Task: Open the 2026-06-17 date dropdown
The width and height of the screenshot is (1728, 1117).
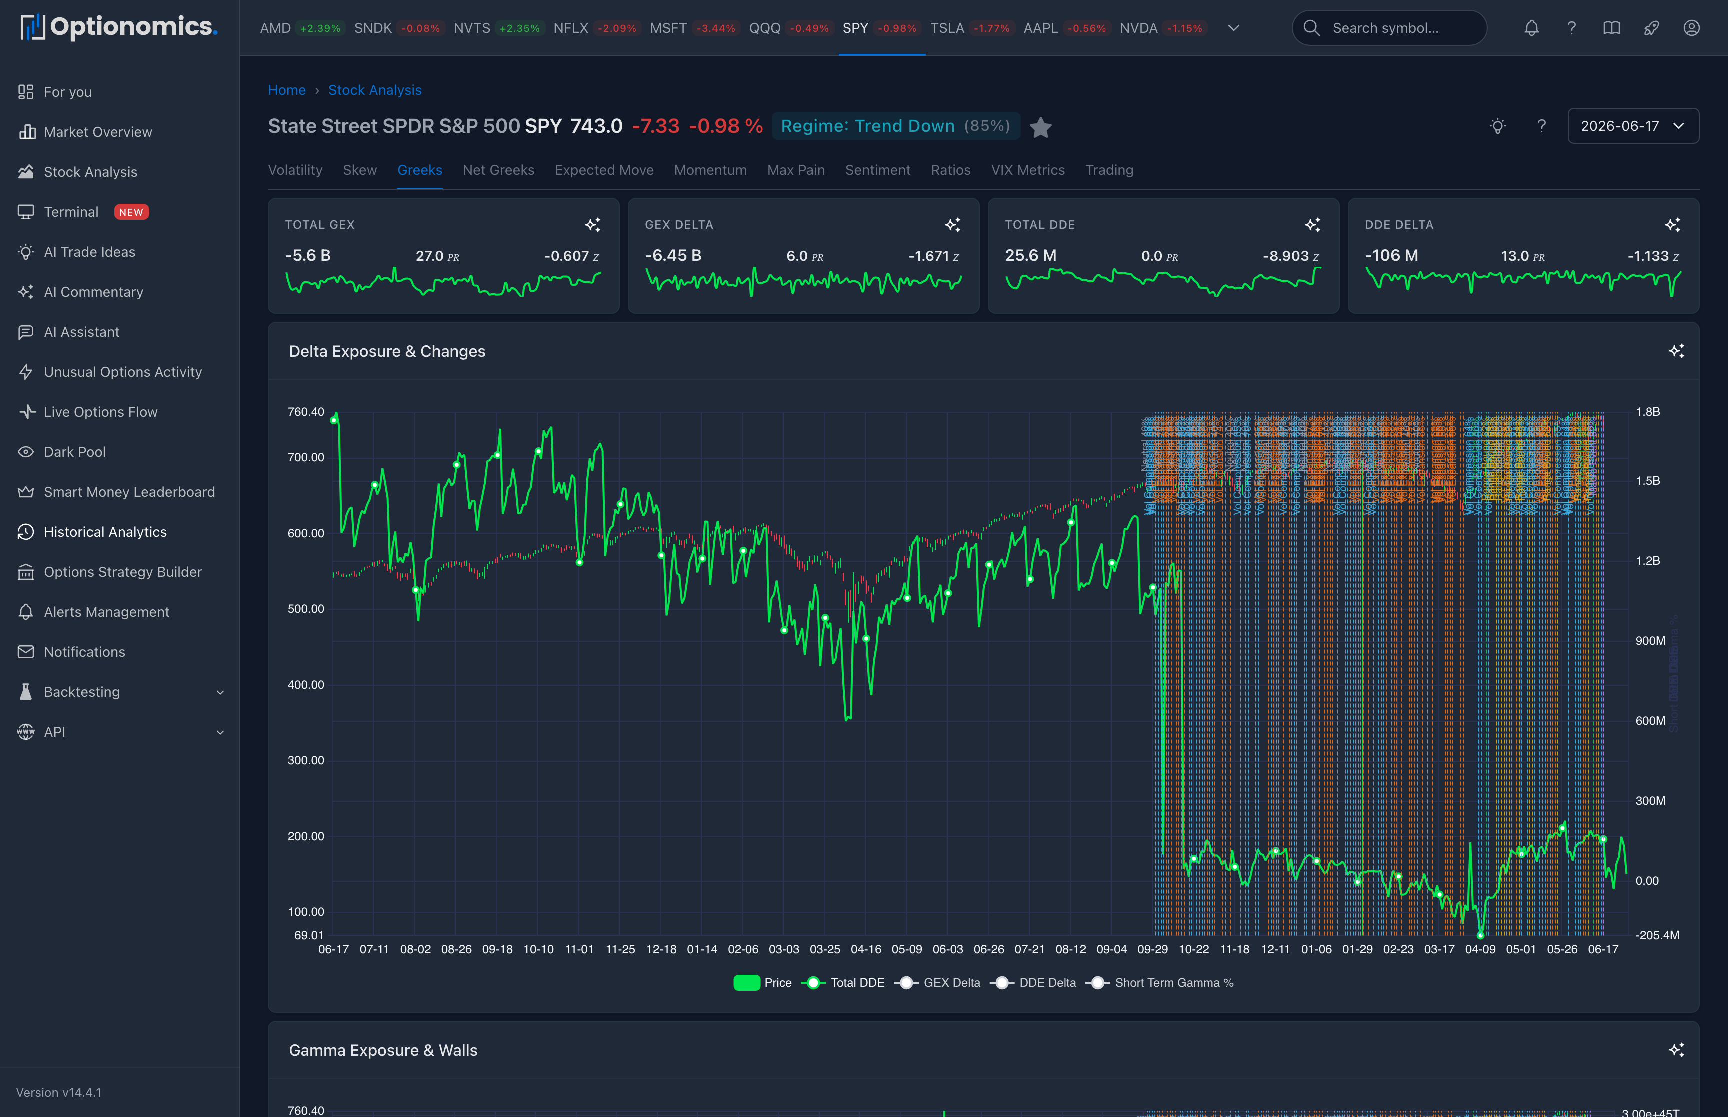Action: tap(1633, 126)
